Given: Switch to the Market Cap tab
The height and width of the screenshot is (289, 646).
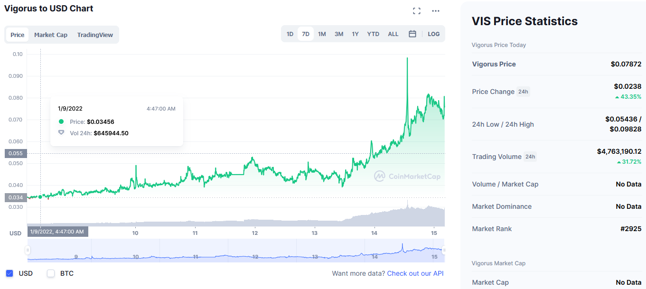Looking at the screenshot, I should coord(51,35).
